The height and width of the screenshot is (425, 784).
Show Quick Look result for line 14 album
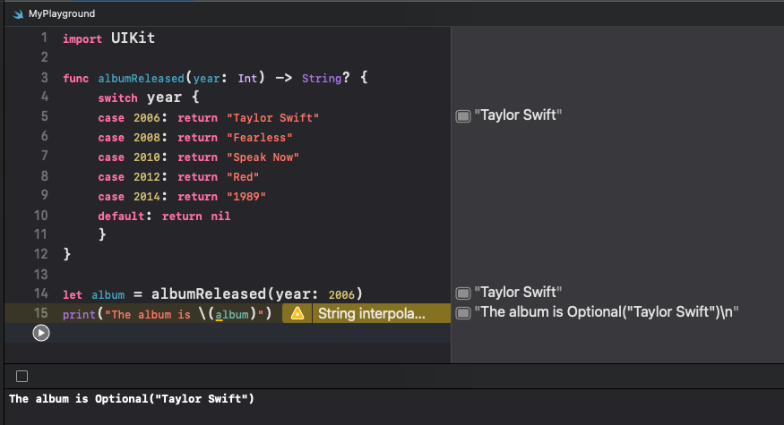coord(463,293)
